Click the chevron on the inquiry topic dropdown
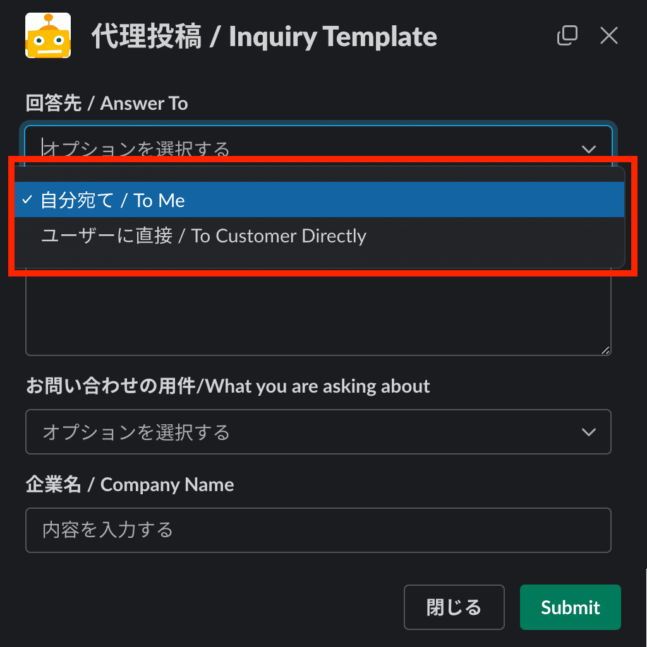Viewport: 647px width, 647px height. pyautogui.click(x=588, y=432)
